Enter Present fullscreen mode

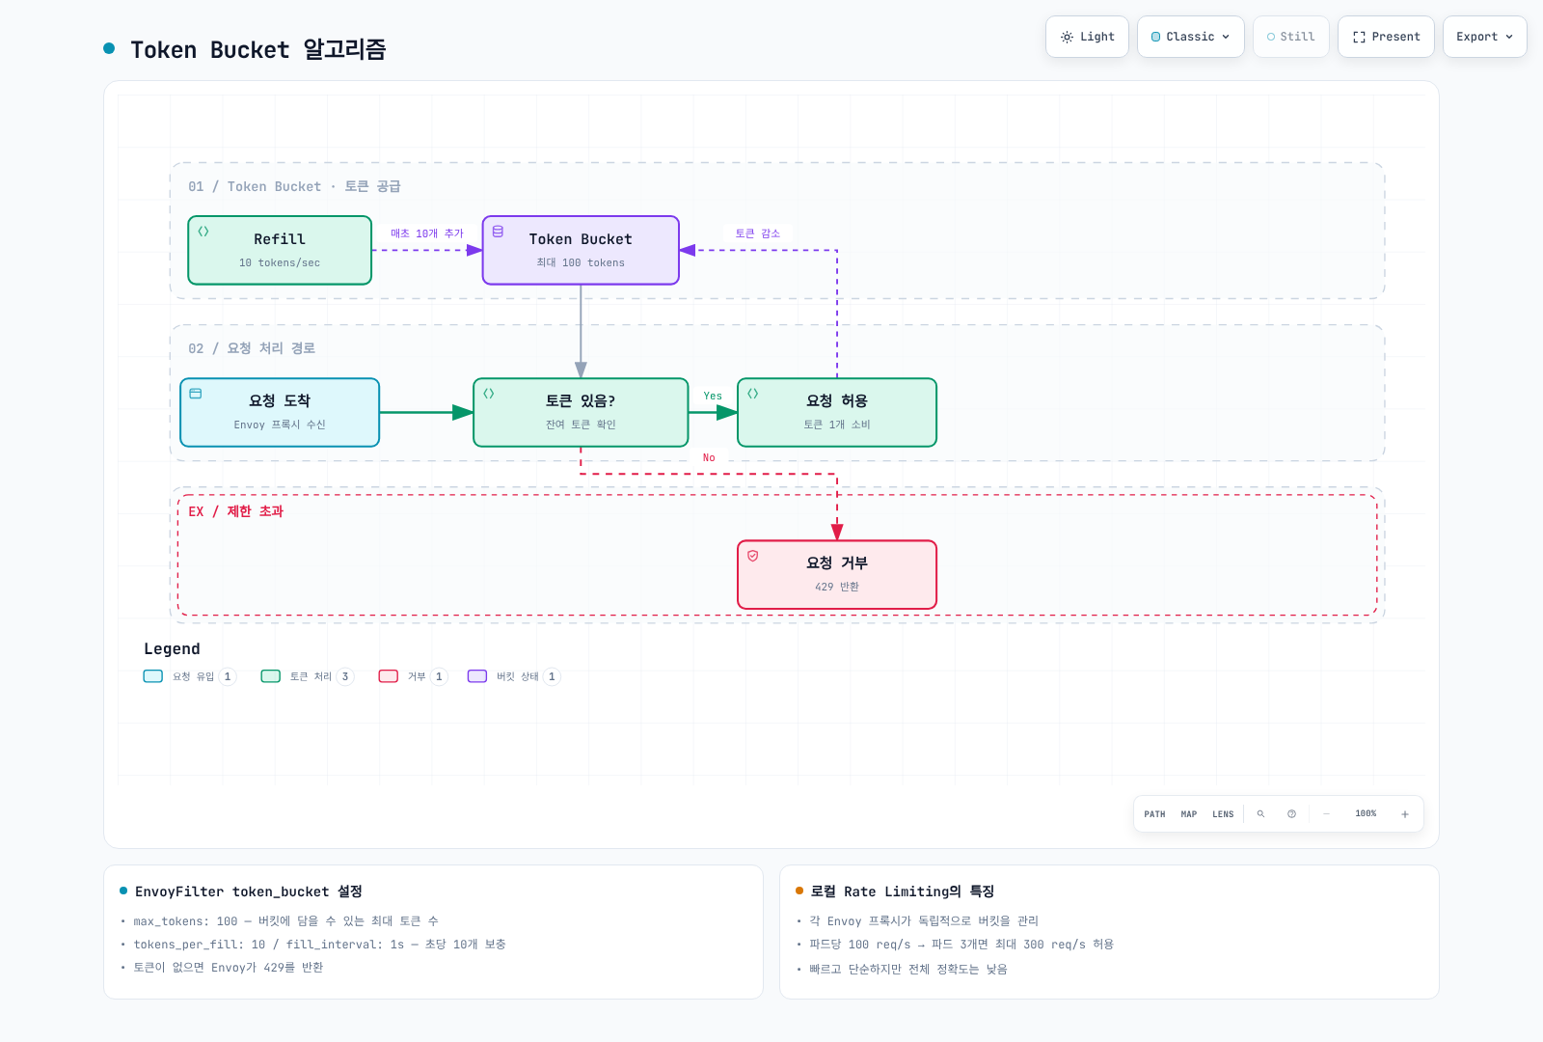[1386, 37]
